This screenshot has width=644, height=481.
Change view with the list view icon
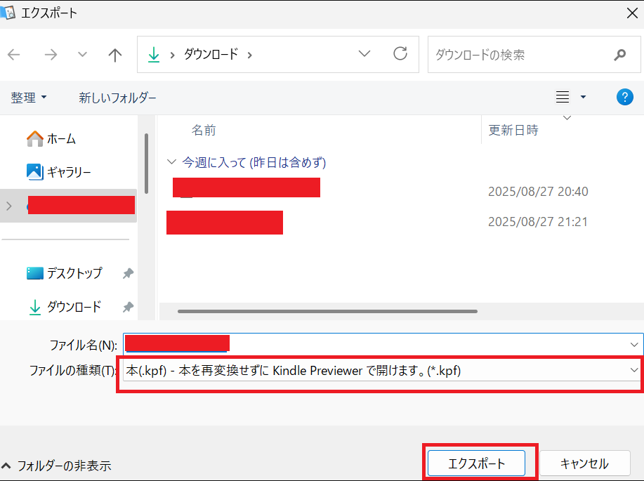click(563, 98)
